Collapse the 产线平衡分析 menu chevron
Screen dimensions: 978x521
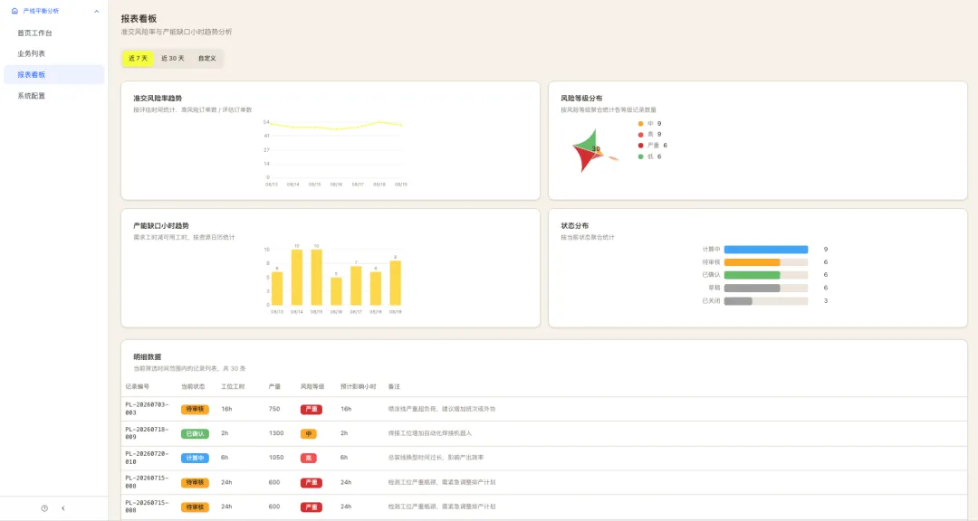click(96, 11)
